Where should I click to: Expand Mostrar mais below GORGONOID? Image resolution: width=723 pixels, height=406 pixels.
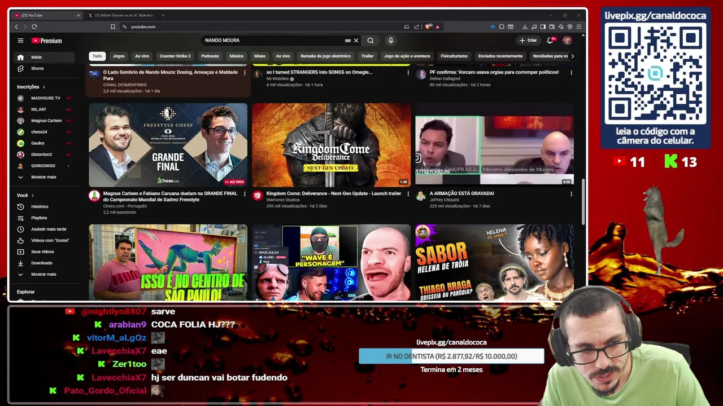[45, 177]
